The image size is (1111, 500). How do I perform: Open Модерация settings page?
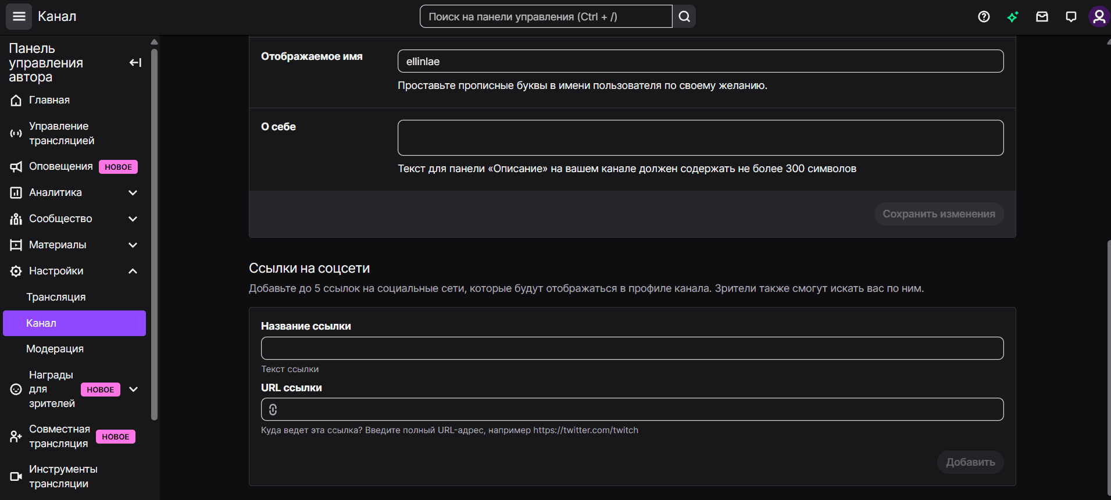[x=55, y=349]
